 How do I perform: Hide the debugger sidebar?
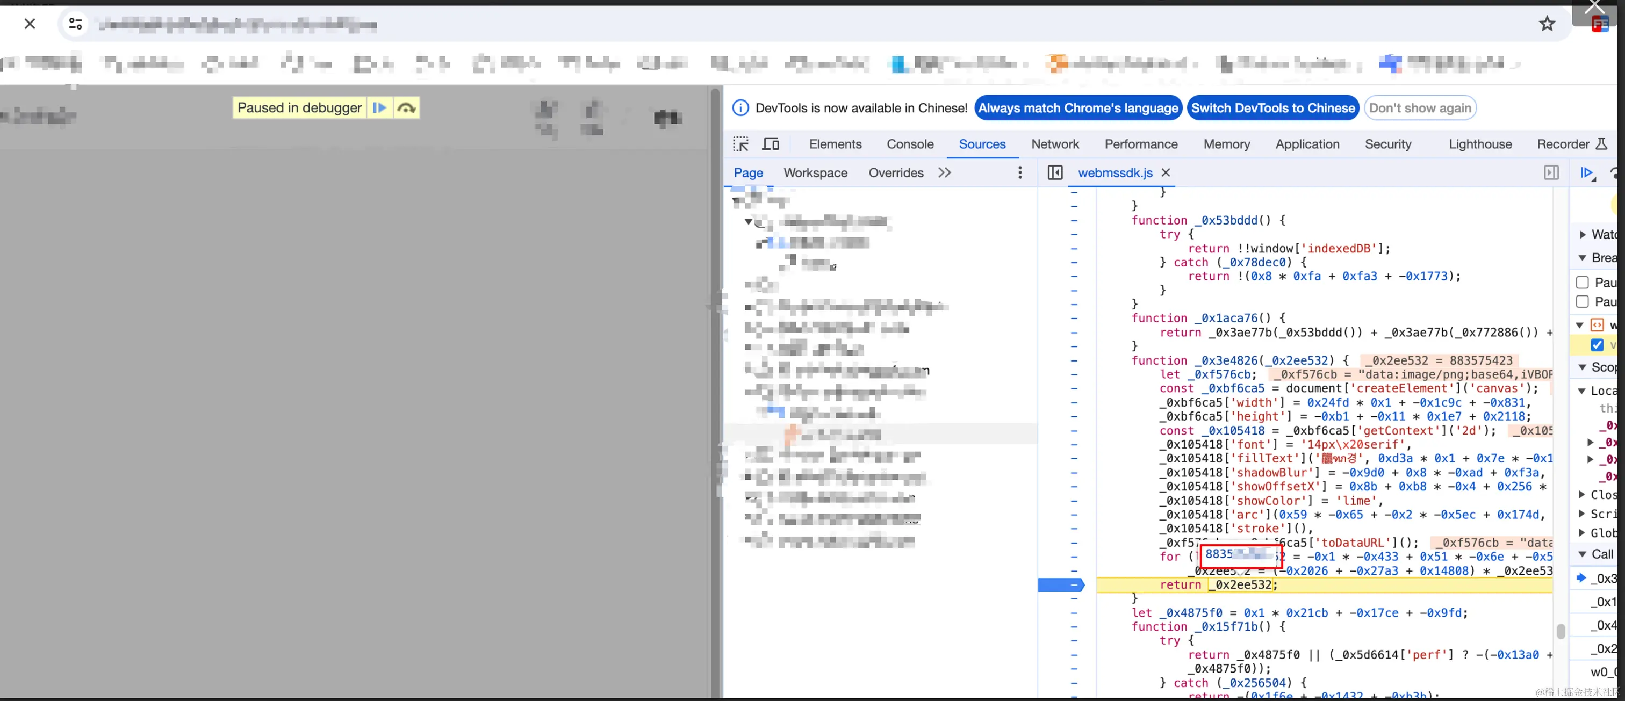pos(1551,173)
